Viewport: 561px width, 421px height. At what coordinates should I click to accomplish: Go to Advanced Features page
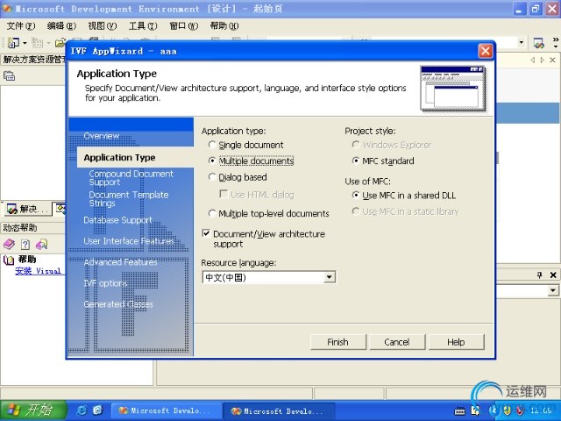click(x=120, y=262)
